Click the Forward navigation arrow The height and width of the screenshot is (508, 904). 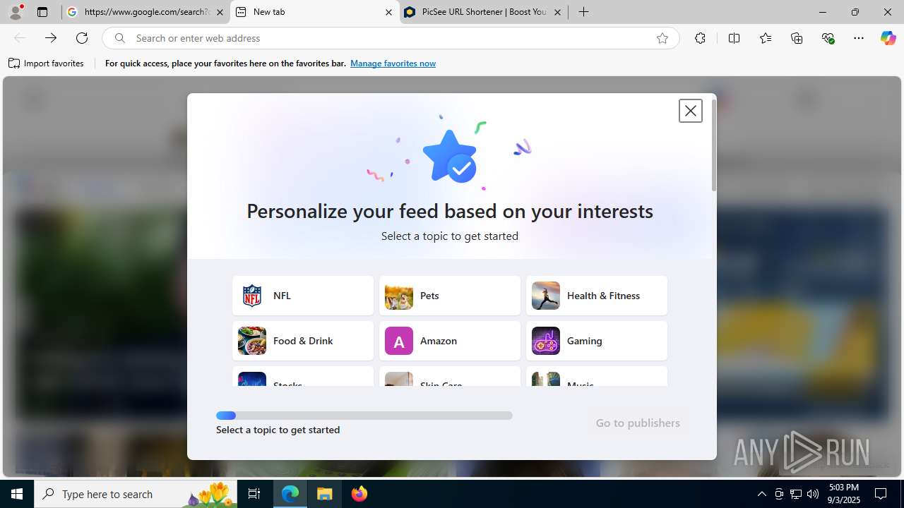51,38
